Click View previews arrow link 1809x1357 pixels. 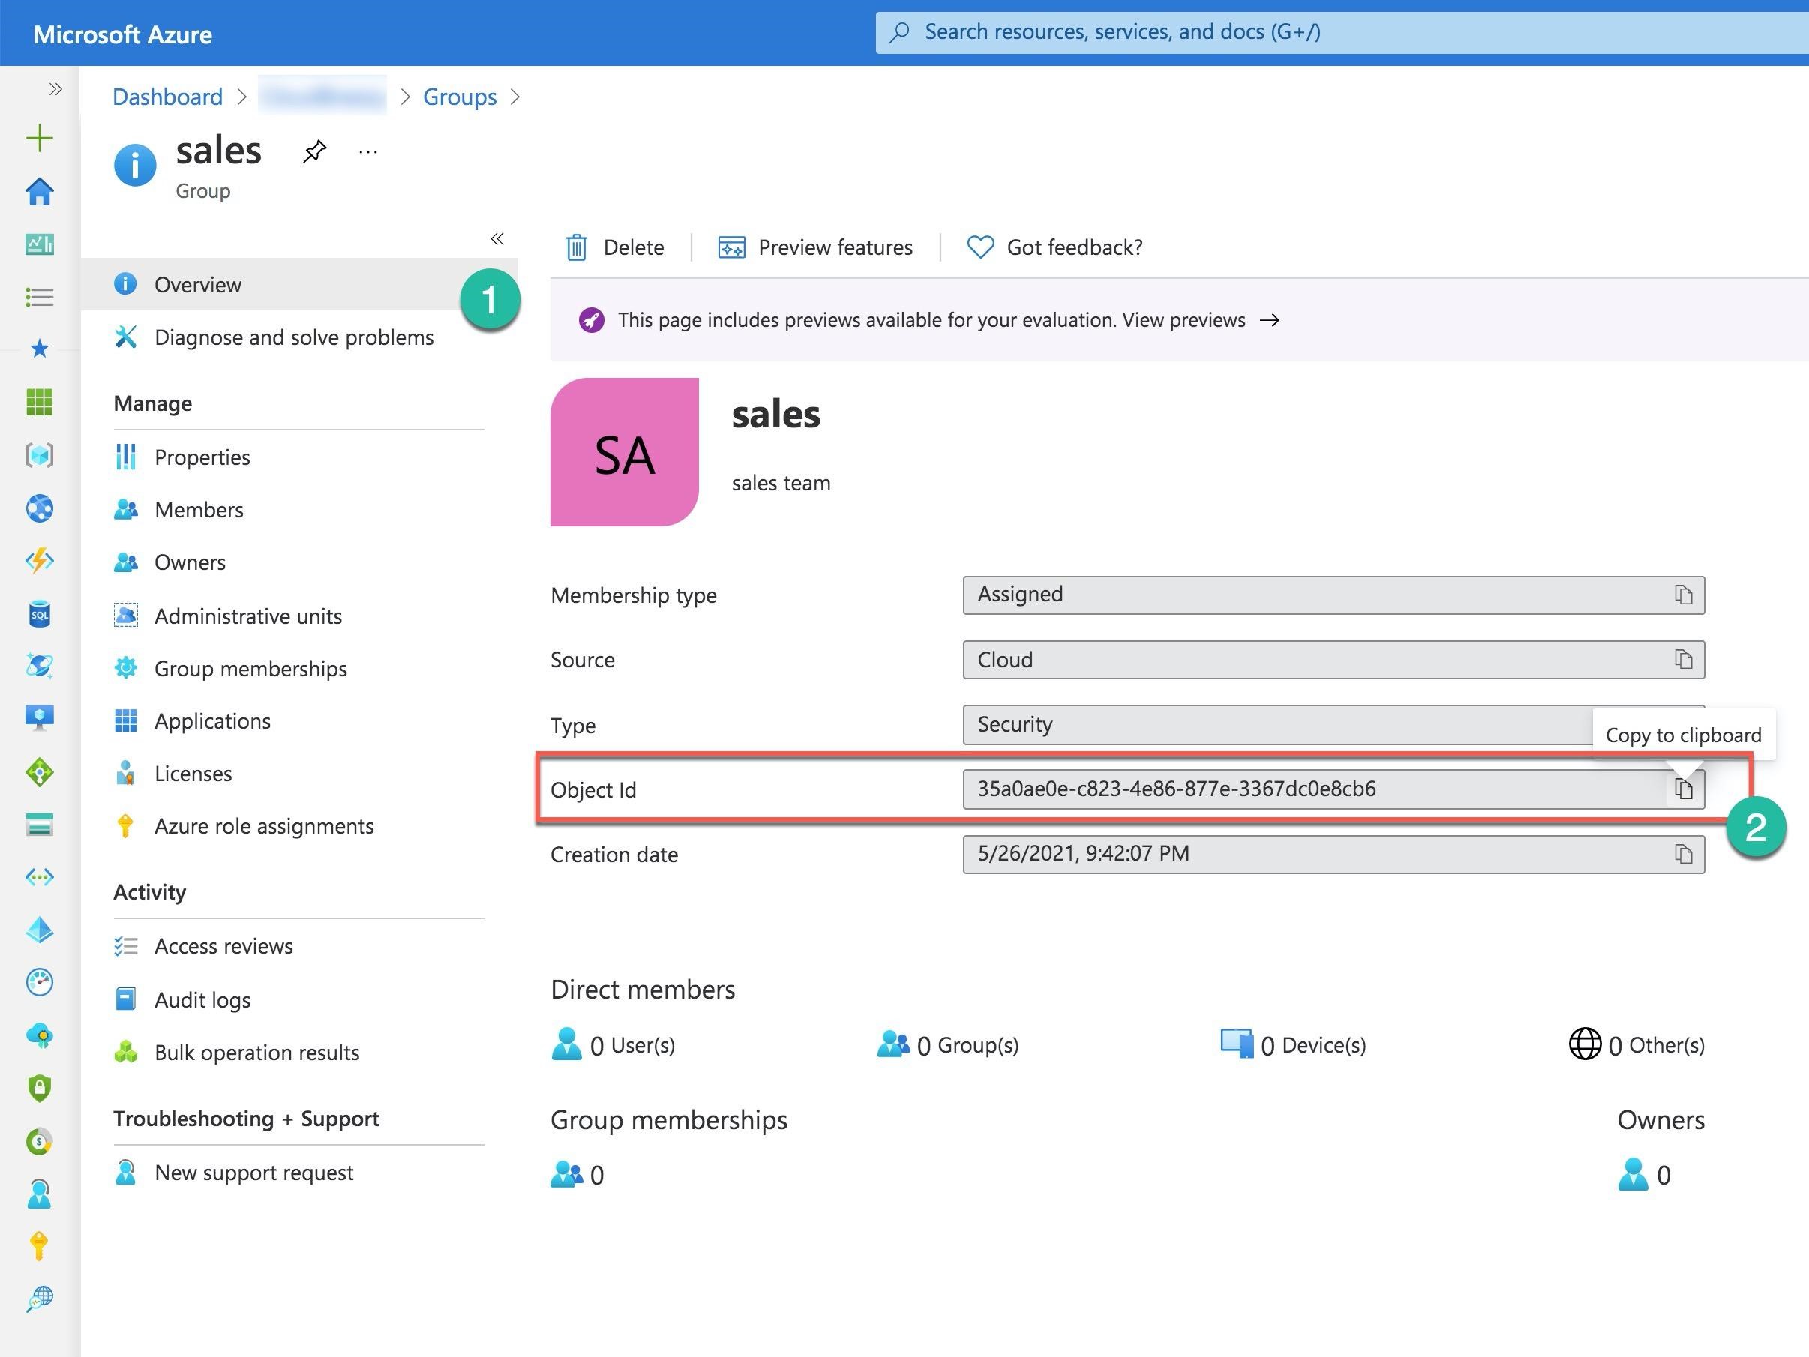click(1200, 319)
